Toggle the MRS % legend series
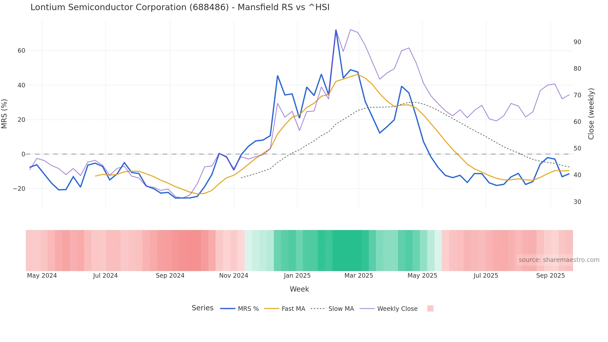This screenshot has height=342, width=608. pyautogui.click(x=239, y=309)
